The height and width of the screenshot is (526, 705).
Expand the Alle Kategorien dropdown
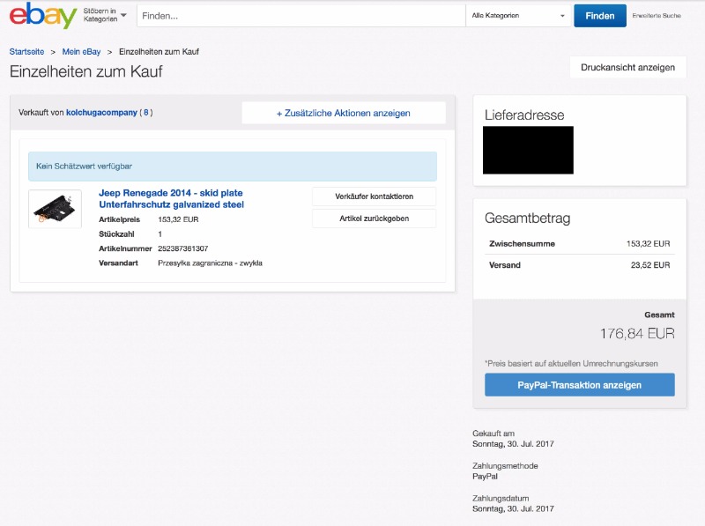pos(519,16)
